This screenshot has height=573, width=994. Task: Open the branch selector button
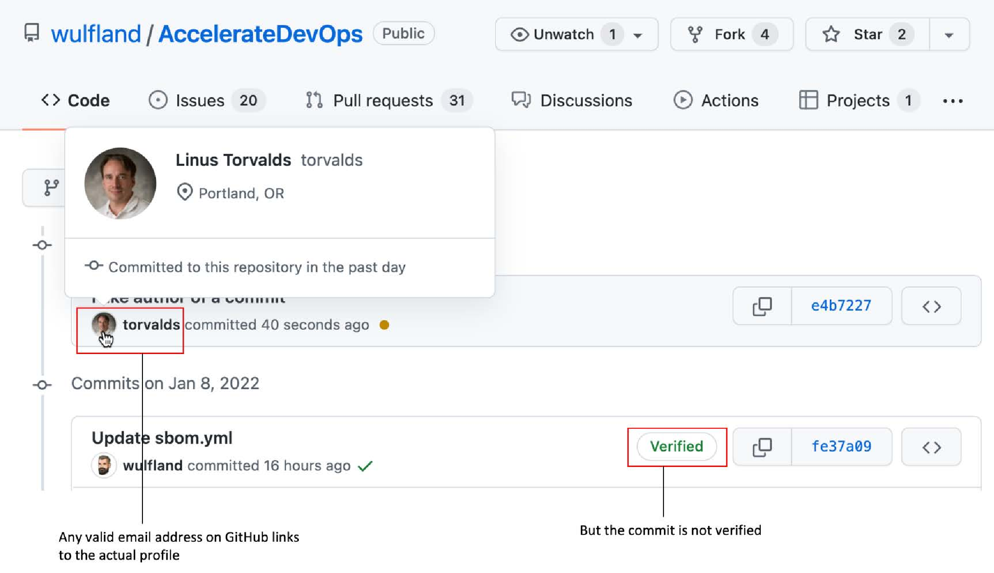coord(45,188)
